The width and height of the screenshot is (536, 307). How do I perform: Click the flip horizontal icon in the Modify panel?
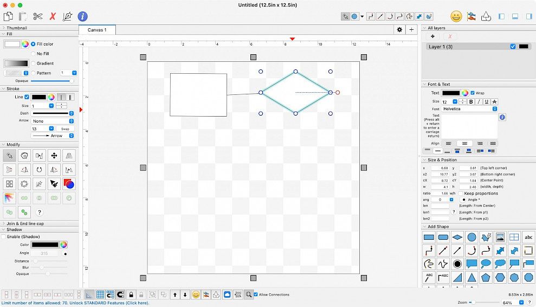tap(69, 156)
